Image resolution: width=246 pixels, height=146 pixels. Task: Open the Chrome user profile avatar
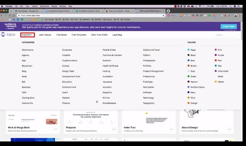236,15
